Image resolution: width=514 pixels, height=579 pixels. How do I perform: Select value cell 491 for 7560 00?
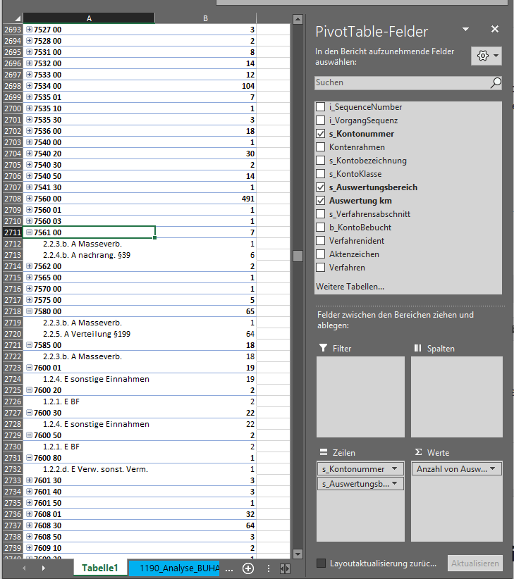click(205, 199)
